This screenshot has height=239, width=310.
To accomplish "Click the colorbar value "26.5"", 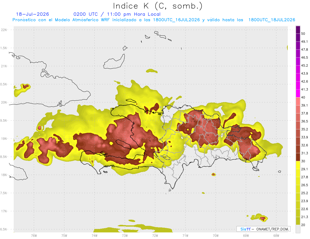I will (305, 185).
